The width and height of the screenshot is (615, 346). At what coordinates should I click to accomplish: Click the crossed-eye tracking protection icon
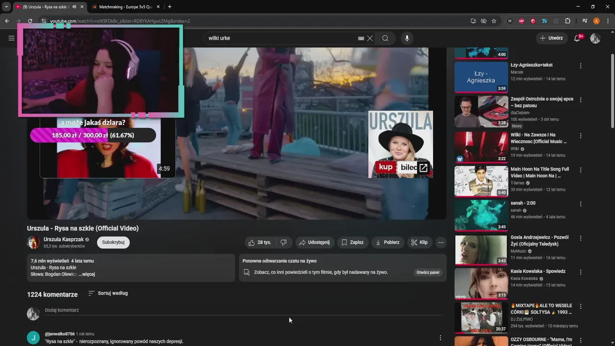tap(483, 21)
